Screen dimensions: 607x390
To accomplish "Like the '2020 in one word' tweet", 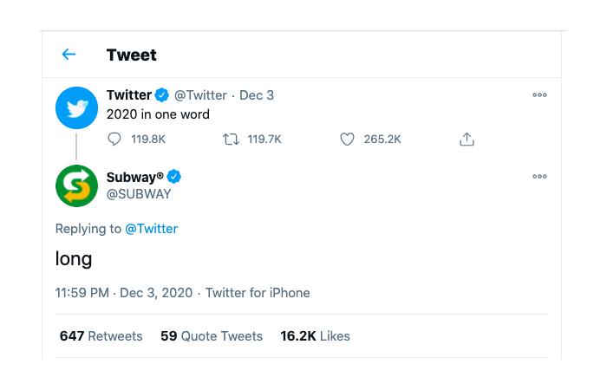I will tap(347, 139).
